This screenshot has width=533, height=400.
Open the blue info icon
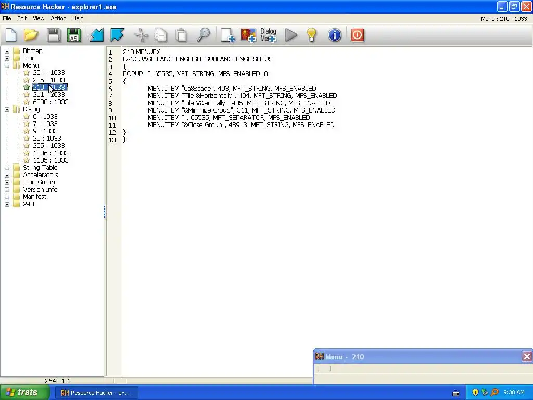[x=335, y=35]
